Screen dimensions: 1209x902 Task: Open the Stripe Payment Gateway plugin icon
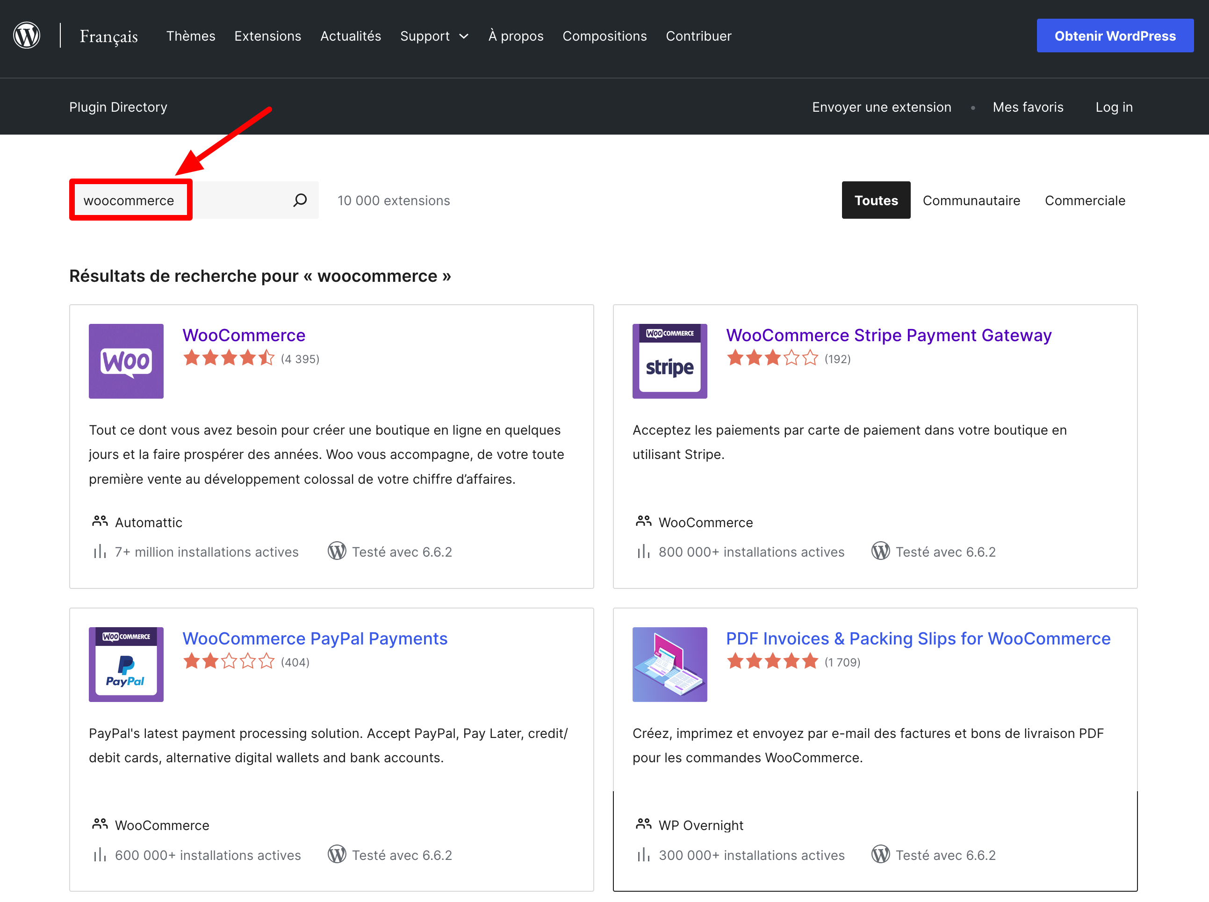(669, 361)
